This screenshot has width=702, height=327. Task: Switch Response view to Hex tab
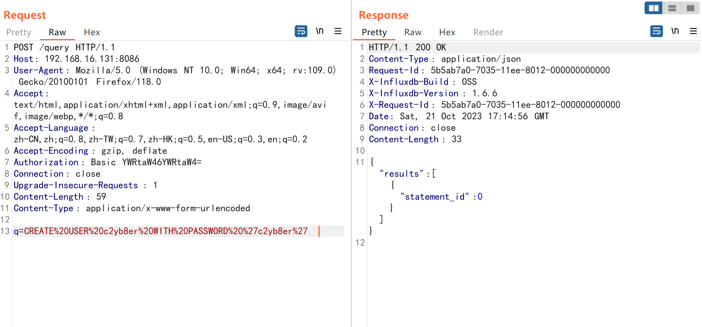point(447,32)
